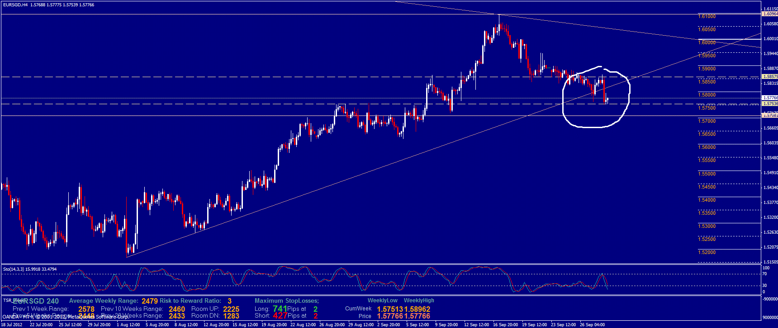
Task: Click the 16 Sep 20:00 time axis label
Action: (x=506, y=324)
